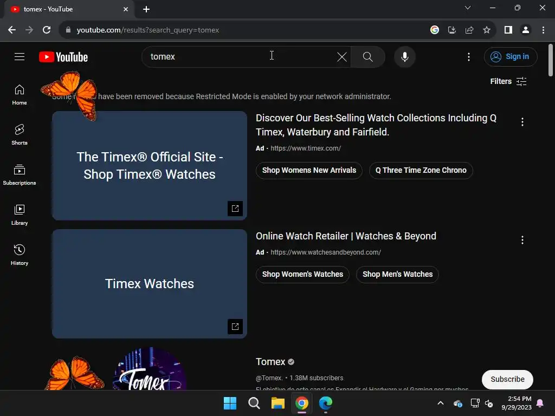Open external link icon on Timex Official ad
Viewport: 555px width, 416px height.
[x=235, y=209]
